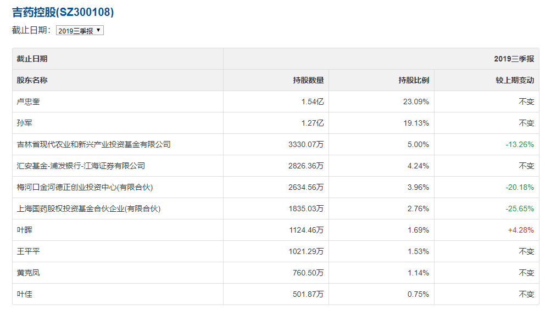551x310 pixels.
Task: Select 梅河口金河德正创业投资中心 shareholder
Action: tap(85, 187)
